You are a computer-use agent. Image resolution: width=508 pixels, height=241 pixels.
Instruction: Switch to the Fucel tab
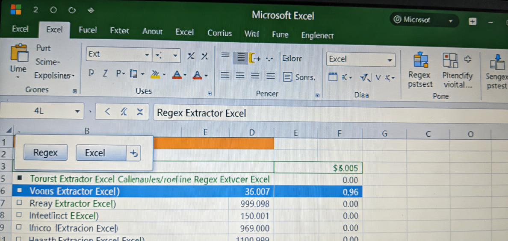click(x=88, y=30)
